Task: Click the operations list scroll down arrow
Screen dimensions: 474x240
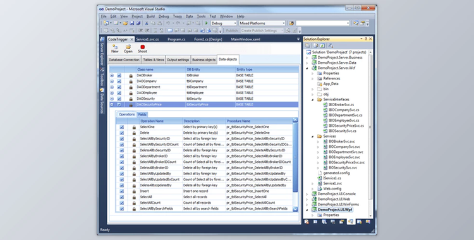Action: coord(295,209)
